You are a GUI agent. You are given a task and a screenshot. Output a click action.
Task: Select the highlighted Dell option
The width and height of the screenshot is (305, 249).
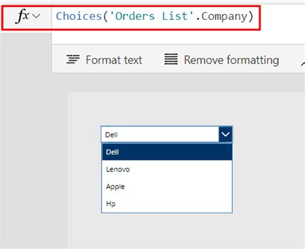[x=167, y=152]
